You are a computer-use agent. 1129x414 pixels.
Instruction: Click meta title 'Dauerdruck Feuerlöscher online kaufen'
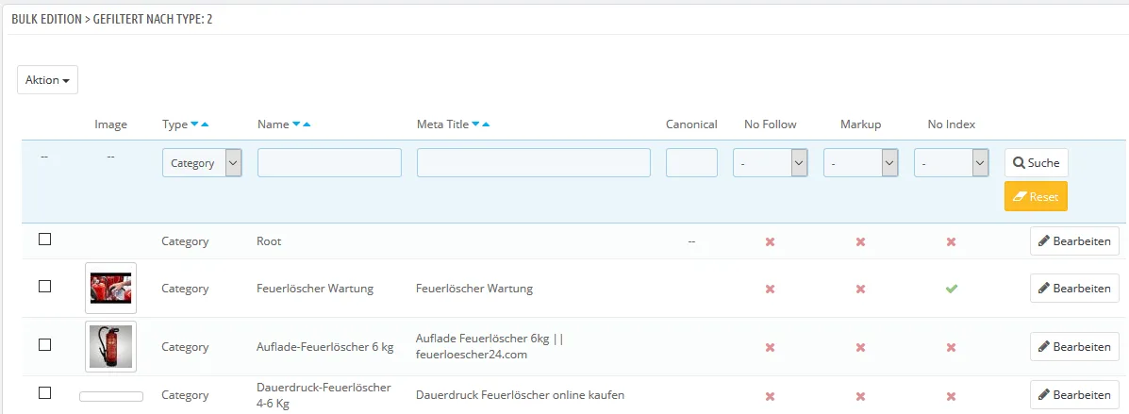520,394
